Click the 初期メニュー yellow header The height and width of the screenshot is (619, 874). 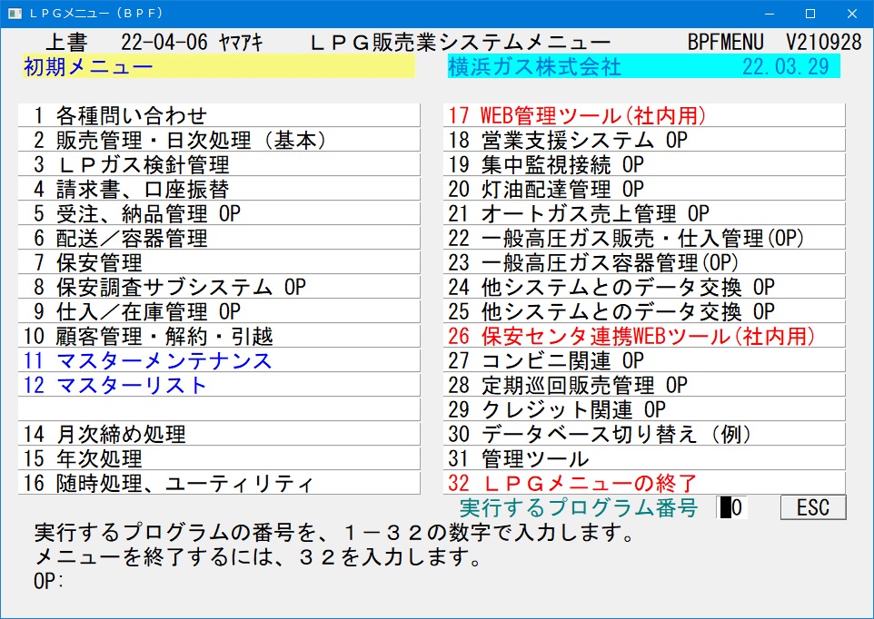click(x=218, y=66)
